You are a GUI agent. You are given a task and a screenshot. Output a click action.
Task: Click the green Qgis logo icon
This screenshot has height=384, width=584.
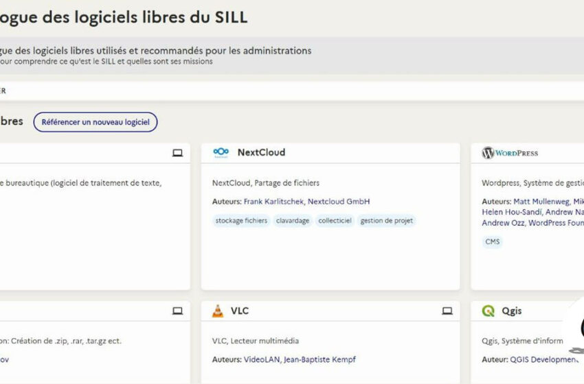click(488, 311)
